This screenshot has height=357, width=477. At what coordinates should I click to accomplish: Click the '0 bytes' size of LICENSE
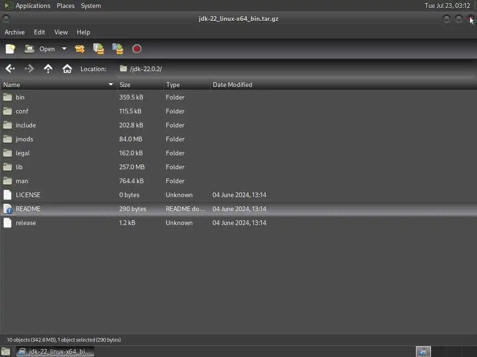pos(129,195)
